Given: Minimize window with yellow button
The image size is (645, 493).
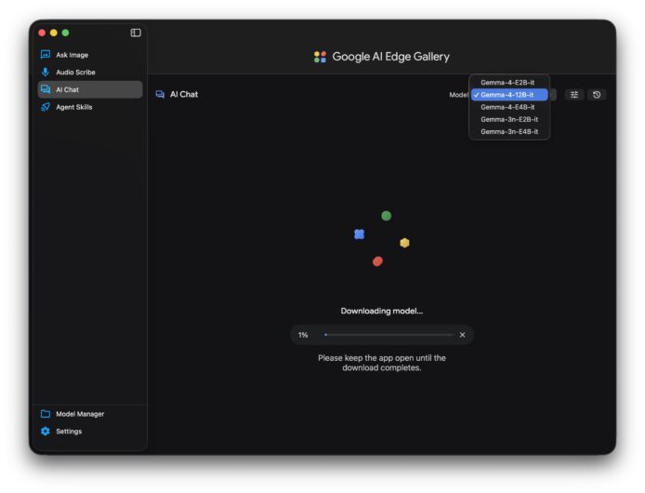Looking at the screenshot, I should [54, 33].
